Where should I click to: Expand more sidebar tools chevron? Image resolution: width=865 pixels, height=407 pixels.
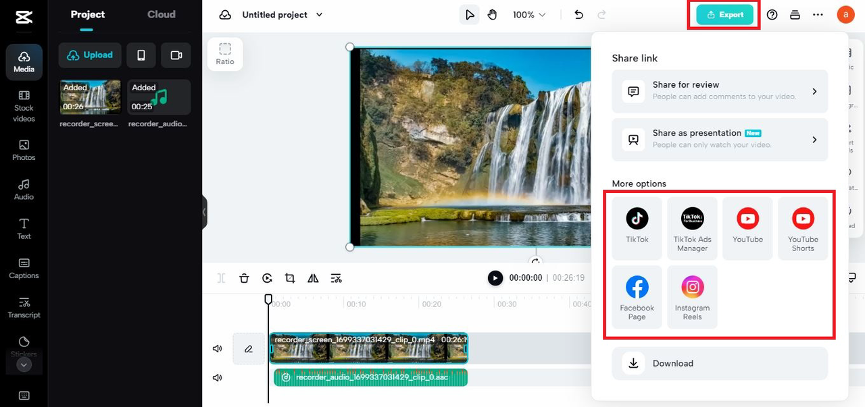coord(24,365)
